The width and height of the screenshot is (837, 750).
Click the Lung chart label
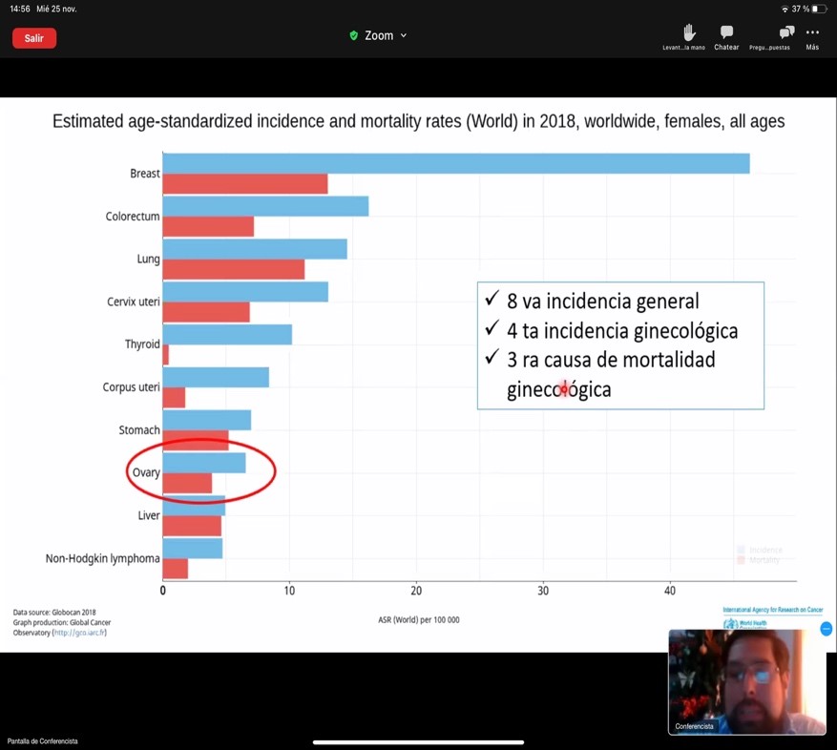148,259
